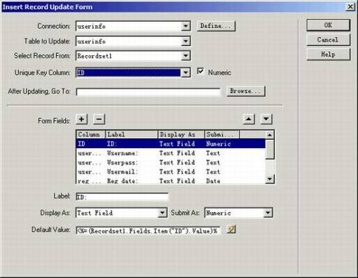Click the plus icon to add form field
Image resolution: width=358 pixels, height=278 pixels.
[x=81, y=119]
